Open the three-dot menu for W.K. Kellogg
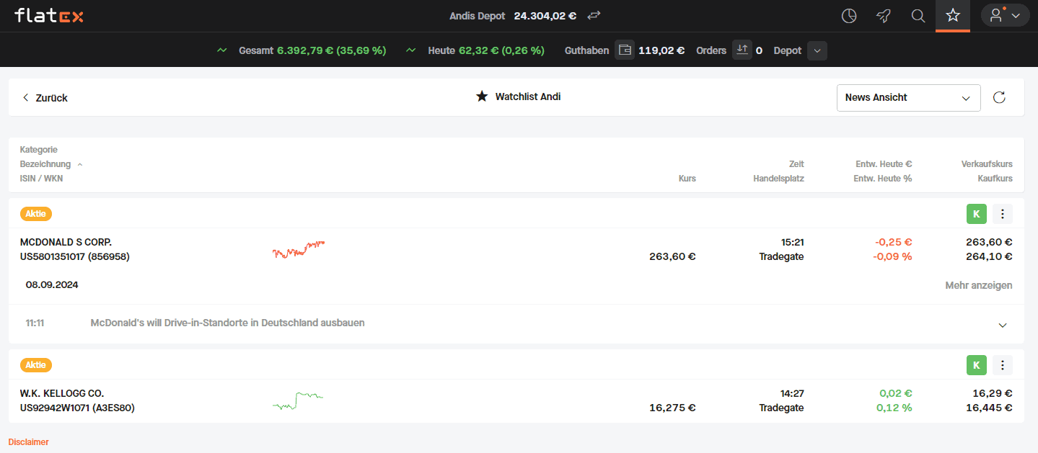Screen dimensions: 1038x453 pos(1003,365)
